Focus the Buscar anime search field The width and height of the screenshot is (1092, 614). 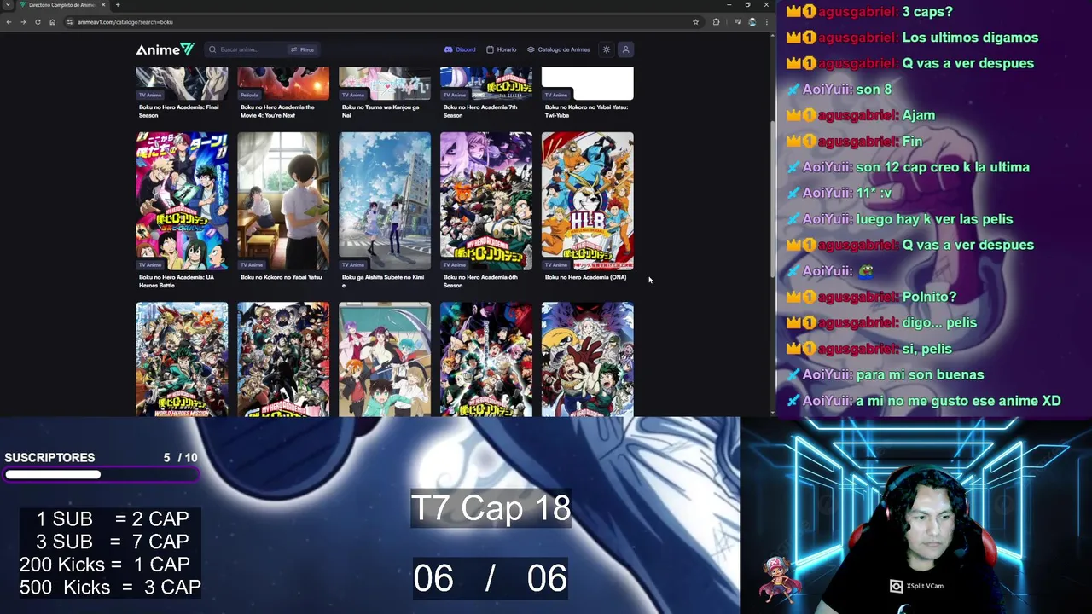point(252,49)
